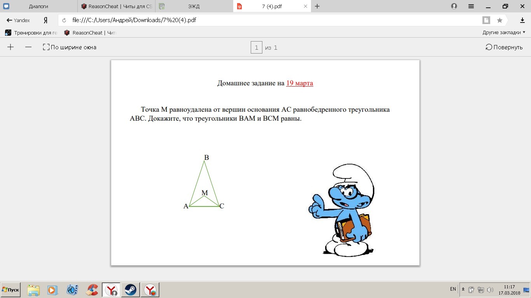Bookmark the page with the star icon
This screenshot has width=531, height=298.
[x=500, y=20]
